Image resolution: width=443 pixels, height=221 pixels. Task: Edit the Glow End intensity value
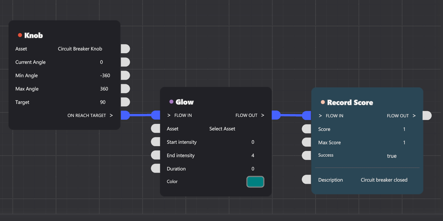pos(253,155)
